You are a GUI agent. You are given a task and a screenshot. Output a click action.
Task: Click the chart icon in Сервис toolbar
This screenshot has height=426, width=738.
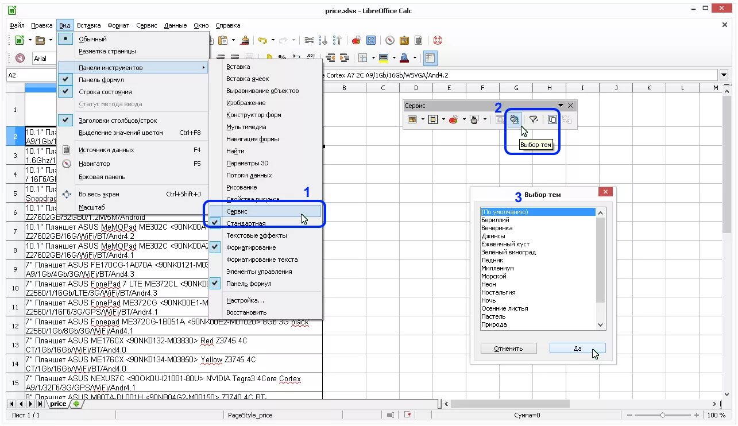click(x=454, y=119)
